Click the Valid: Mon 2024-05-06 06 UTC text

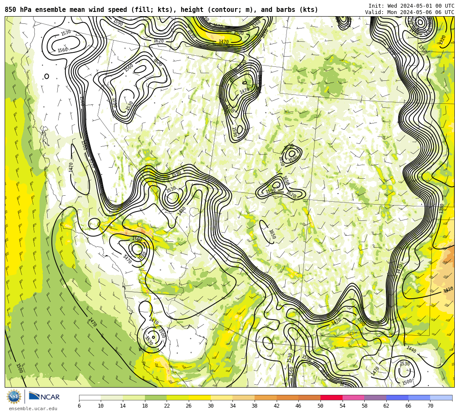coord(410,12)
